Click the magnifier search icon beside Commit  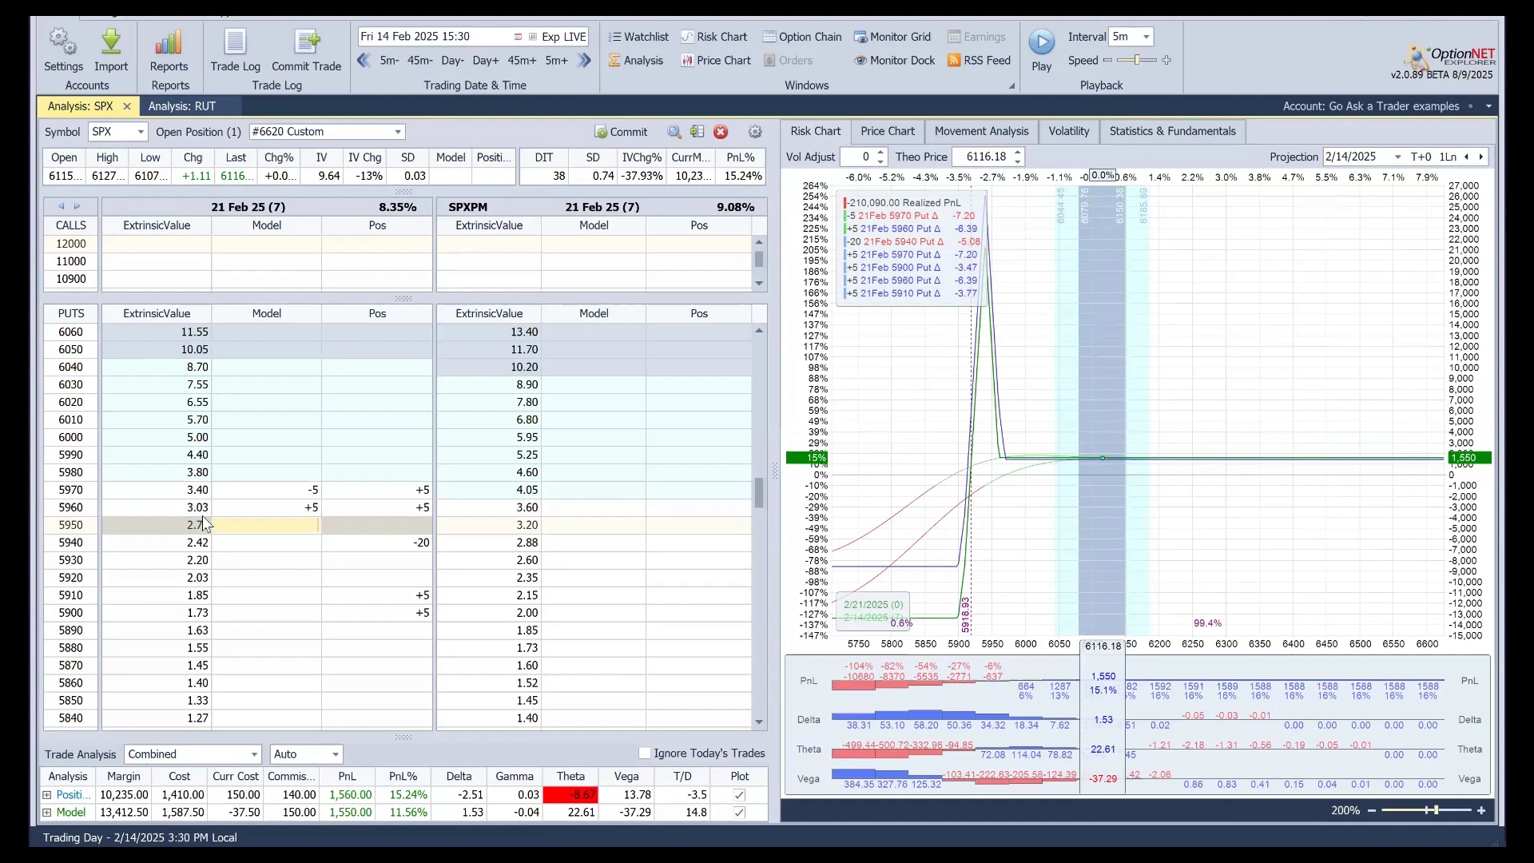(x=674, y=132)
